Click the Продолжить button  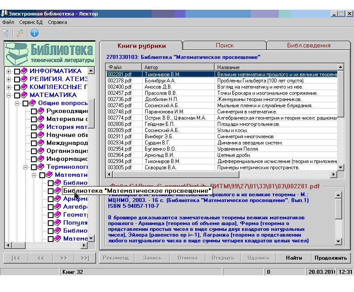(331, 258)
